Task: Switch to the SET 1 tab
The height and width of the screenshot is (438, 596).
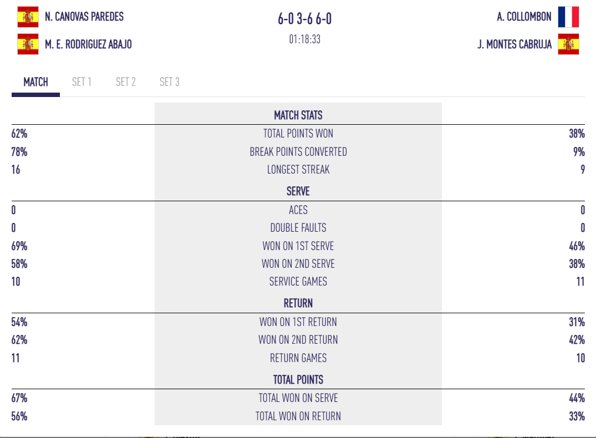Action: point(81,82)
